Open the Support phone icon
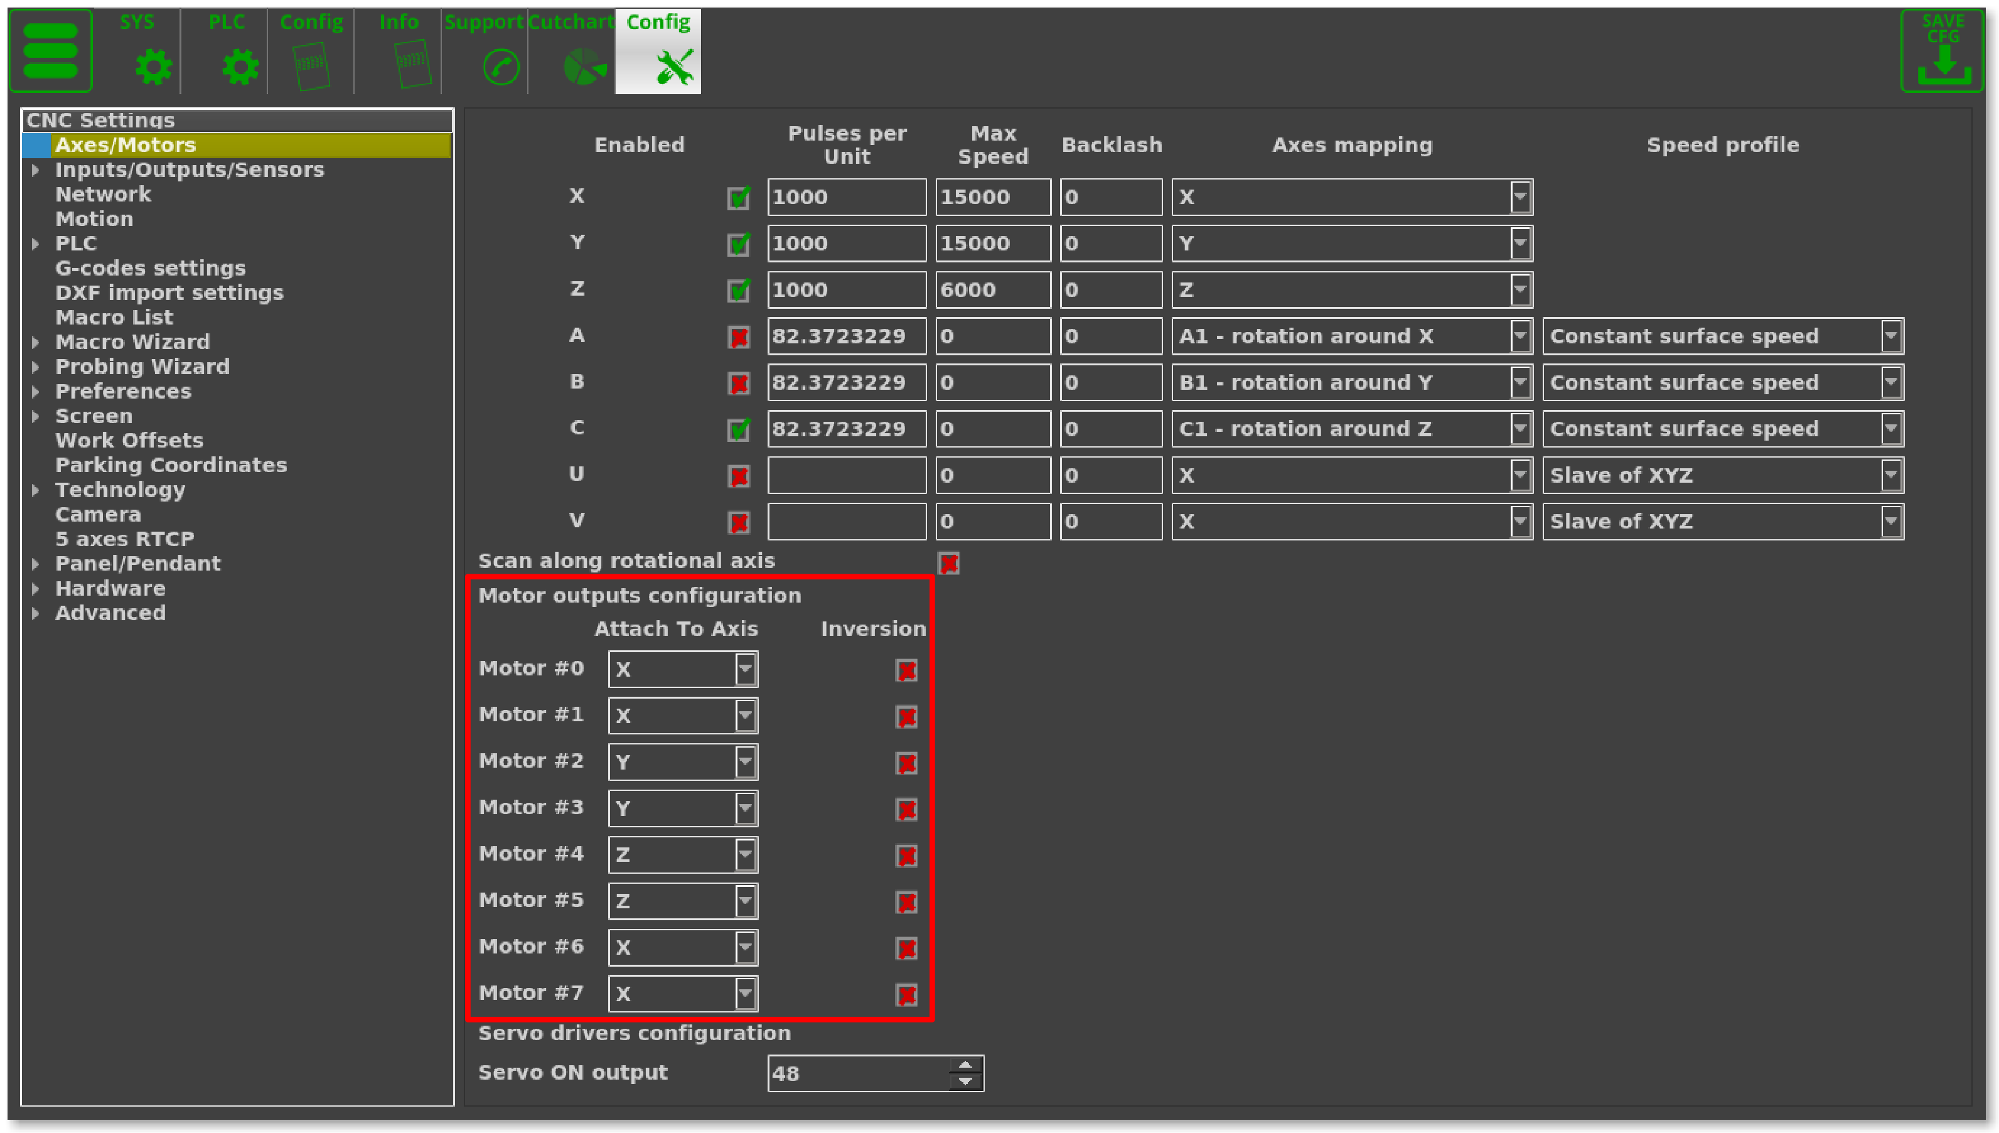This screenshot has width=1999, height=1133. click(x=500, y=67)
